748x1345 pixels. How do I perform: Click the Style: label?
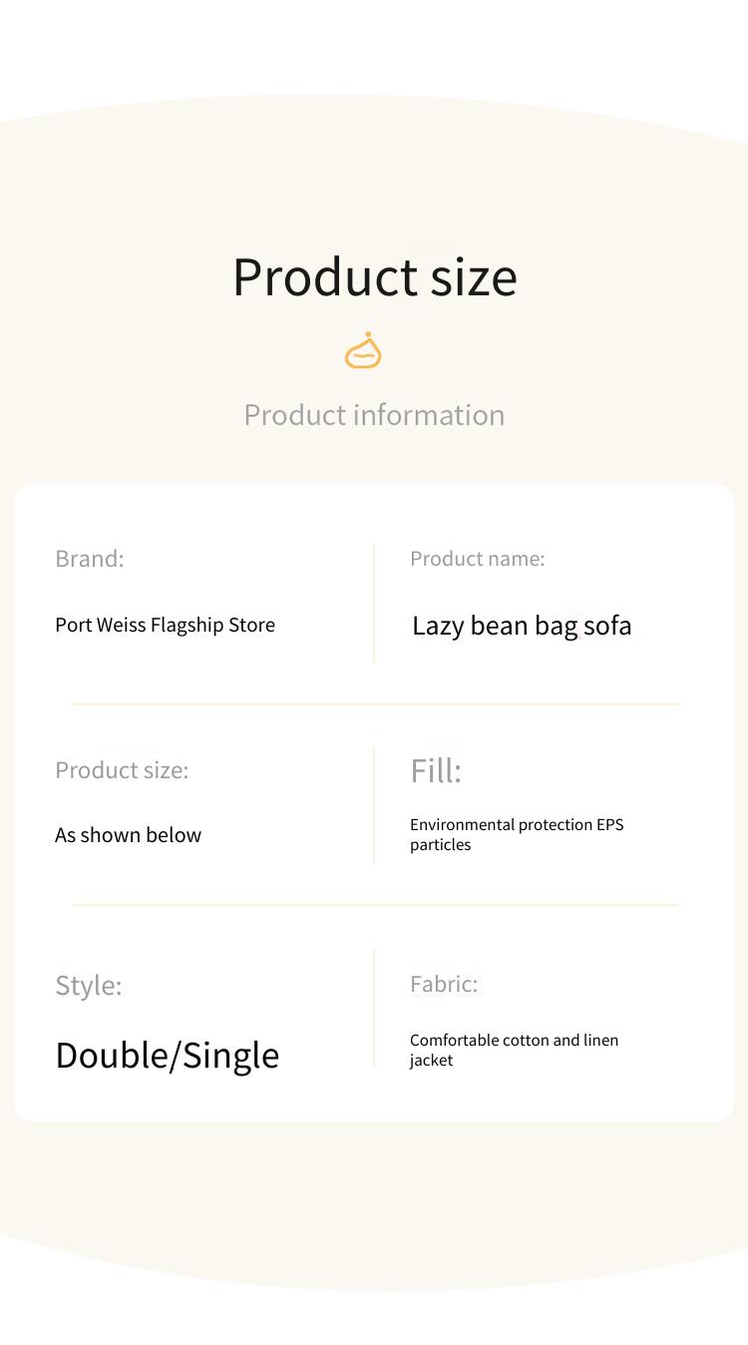89,986
